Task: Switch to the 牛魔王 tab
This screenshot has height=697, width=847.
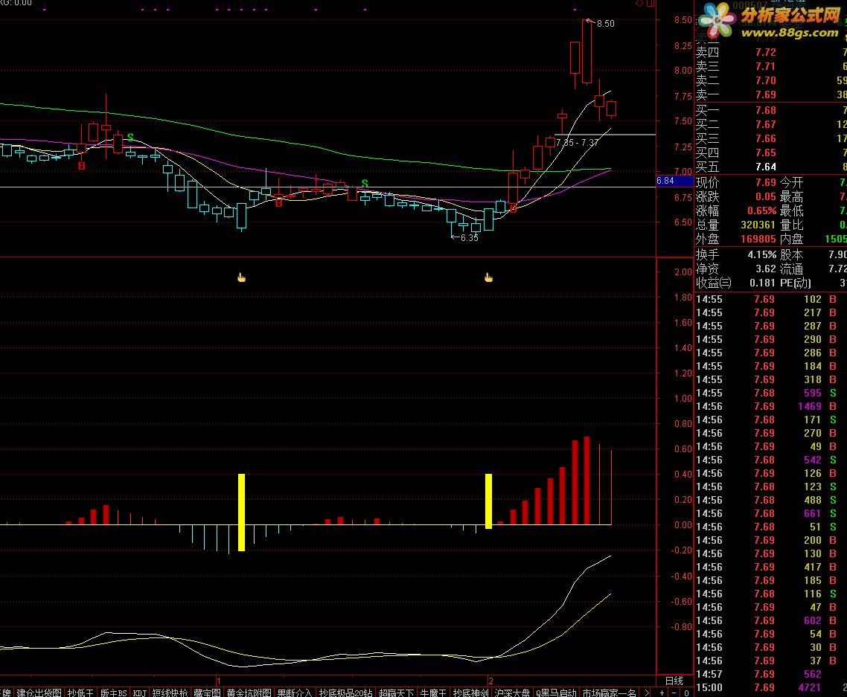Action: pos(433,693)
